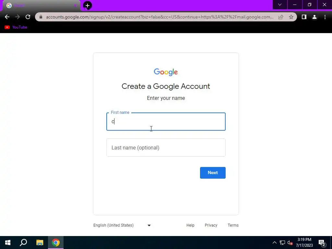Screen dimensions: 332x249
Task: Open the notification center icon
Action: coord(322,243)
